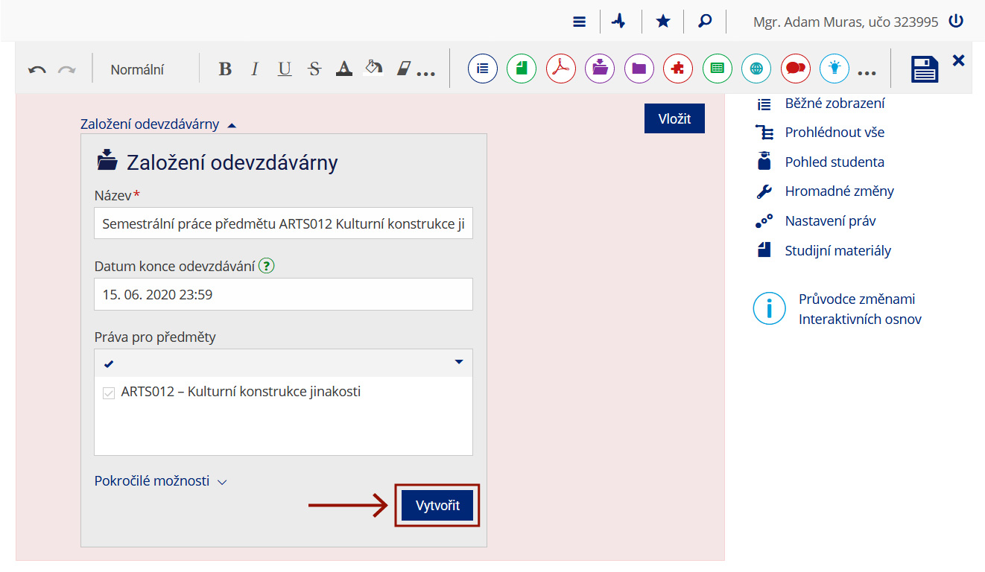Click the eraser clear-formatting icon

[x=403, y=69]
